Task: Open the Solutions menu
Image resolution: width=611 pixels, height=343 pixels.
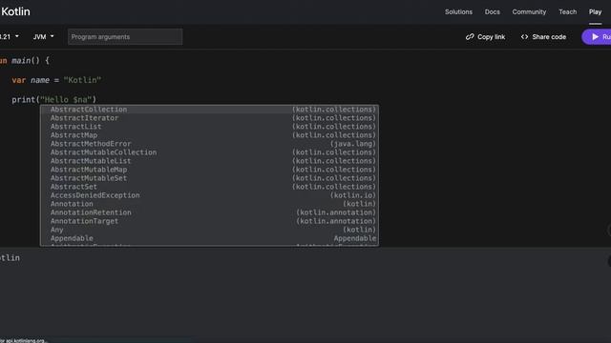Action: pos(458,11)
